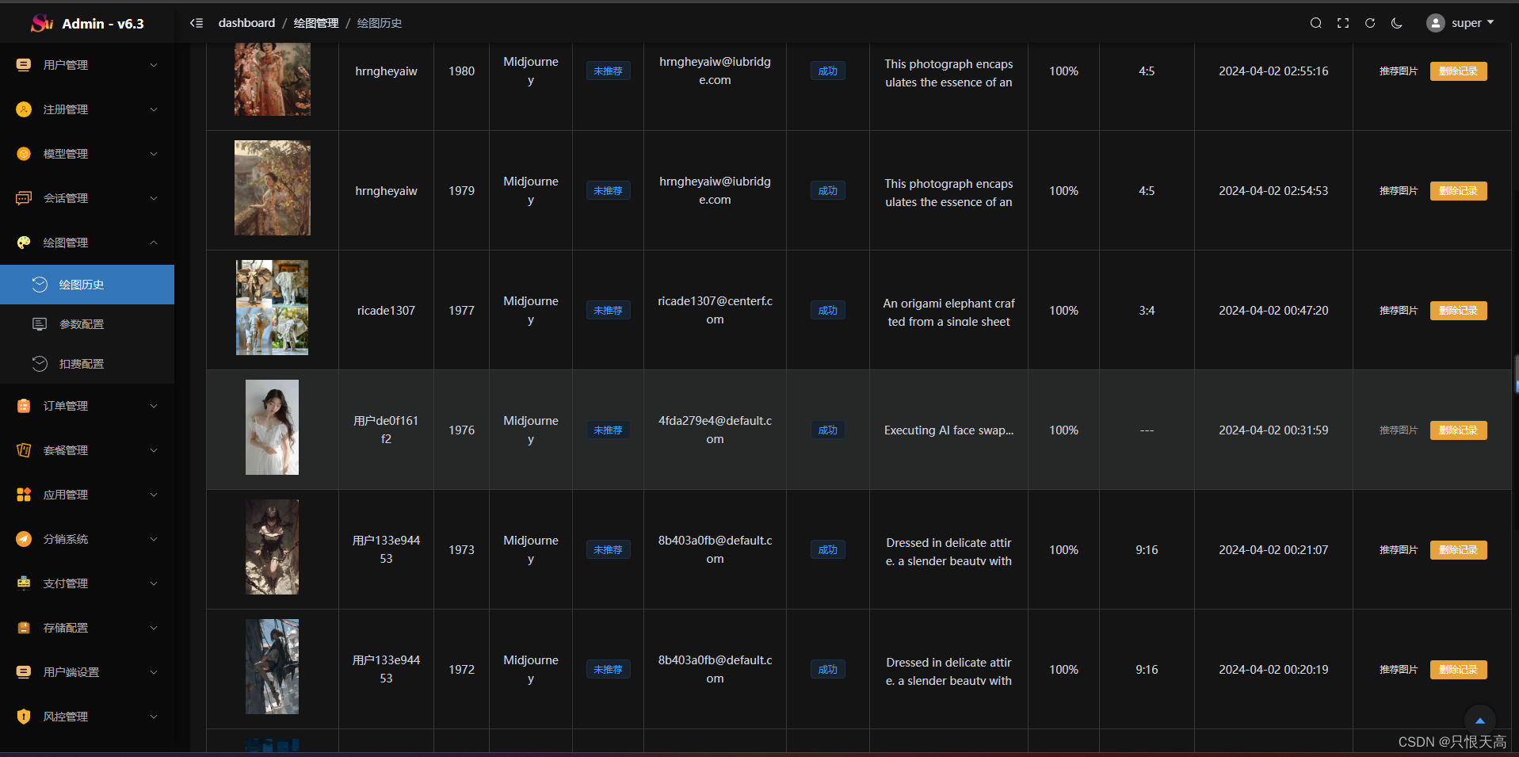Click the 会话管理 sidebar icon

[x=24, y=198]
